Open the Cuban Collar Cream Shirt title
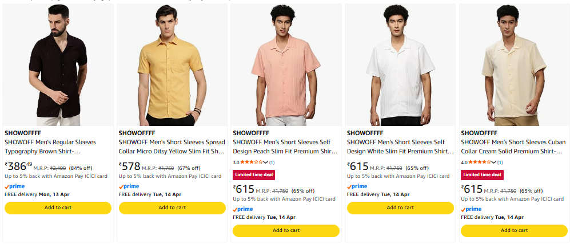The width and height of the screenshot is (570, 244). pos(513,147)
